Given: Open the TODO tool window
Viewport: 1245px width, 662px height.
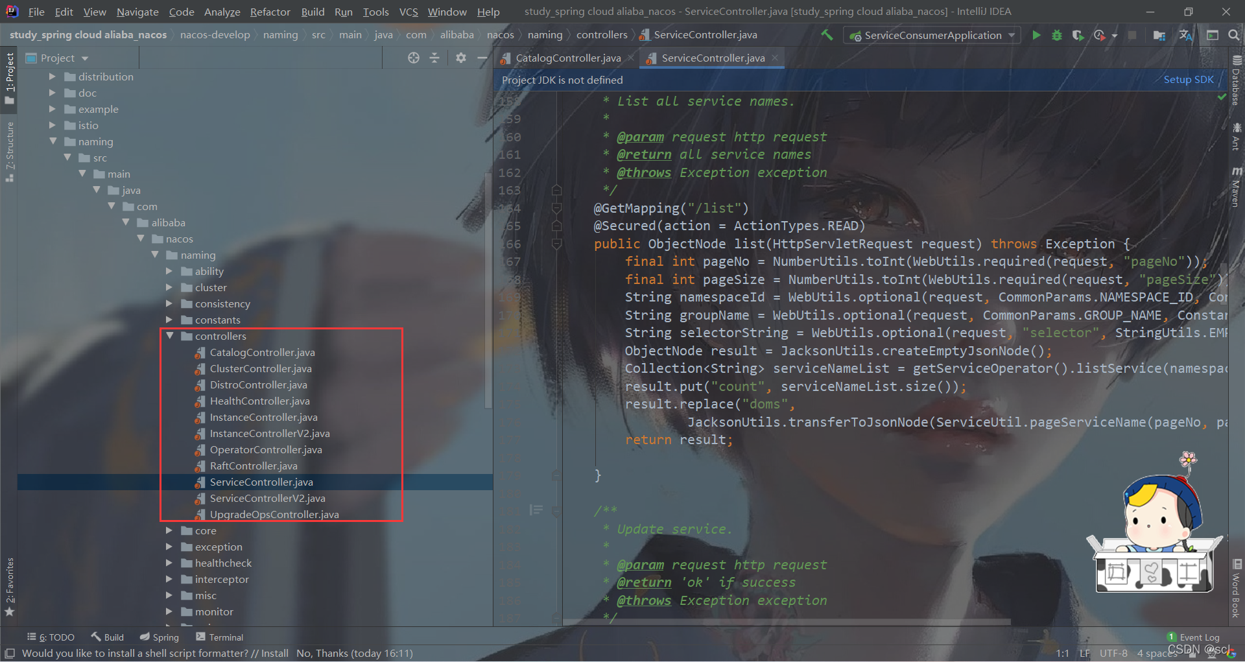Looking at the screenshot, I should pyautogui.click(x=51, y=637).
